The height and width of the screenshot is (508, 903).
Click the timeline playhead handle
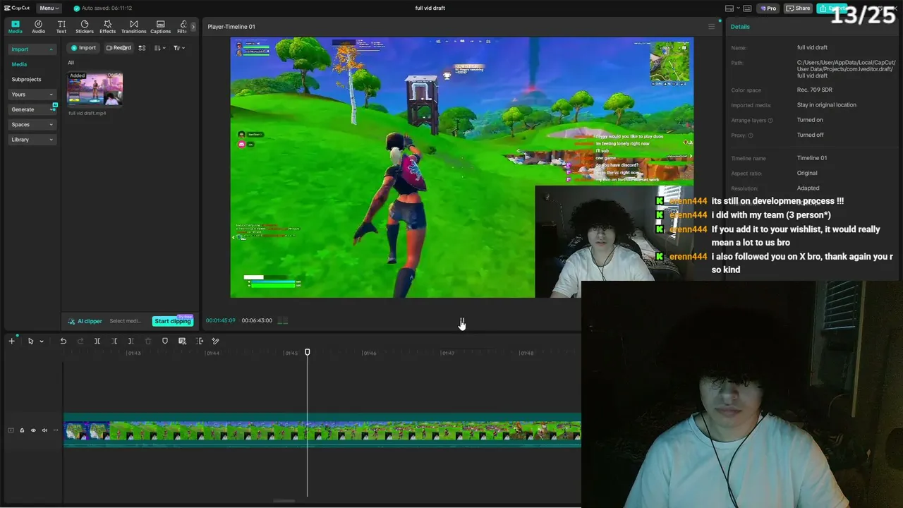coord(308,352)
